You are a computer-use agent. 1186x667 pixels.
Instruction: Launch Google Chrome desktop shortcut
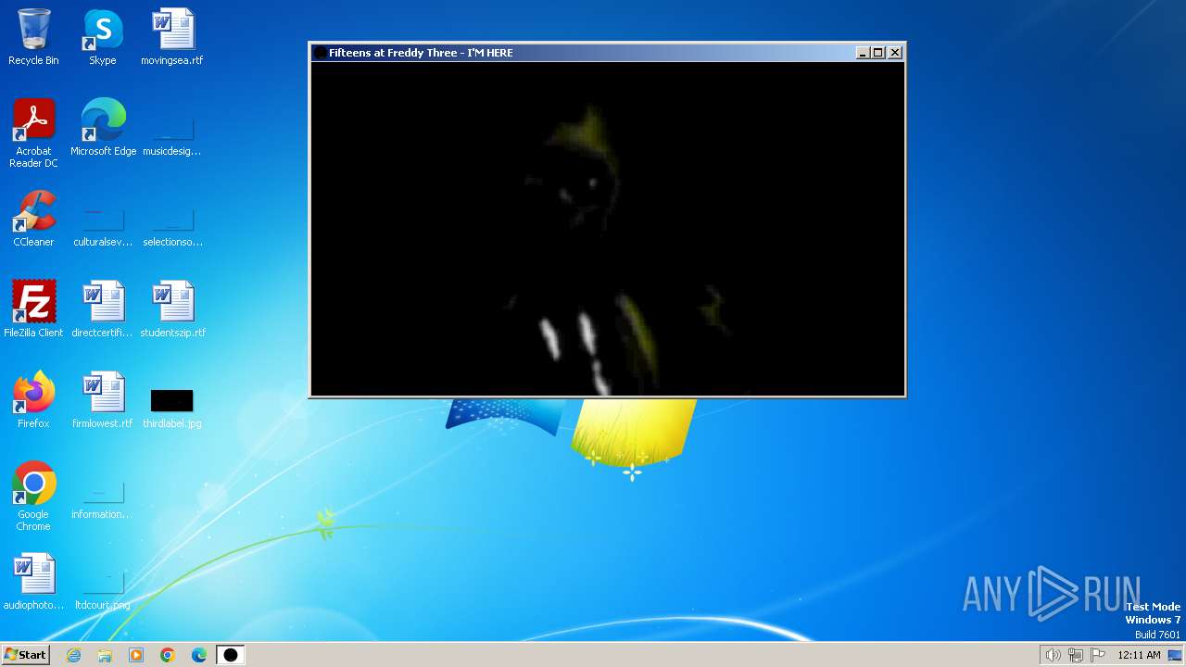pyautogui.click(x=33, y=497)
